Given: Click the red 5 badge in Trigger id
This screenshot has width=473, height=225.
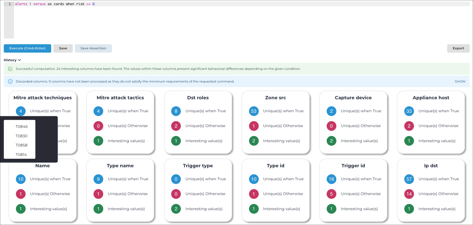Looking at the screenshot, I should click(332, 194).
